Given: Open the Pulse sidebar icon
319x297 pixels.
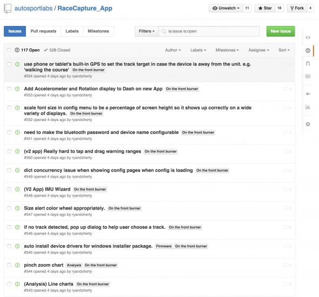Looking at the screenshot, I should 308,93.
